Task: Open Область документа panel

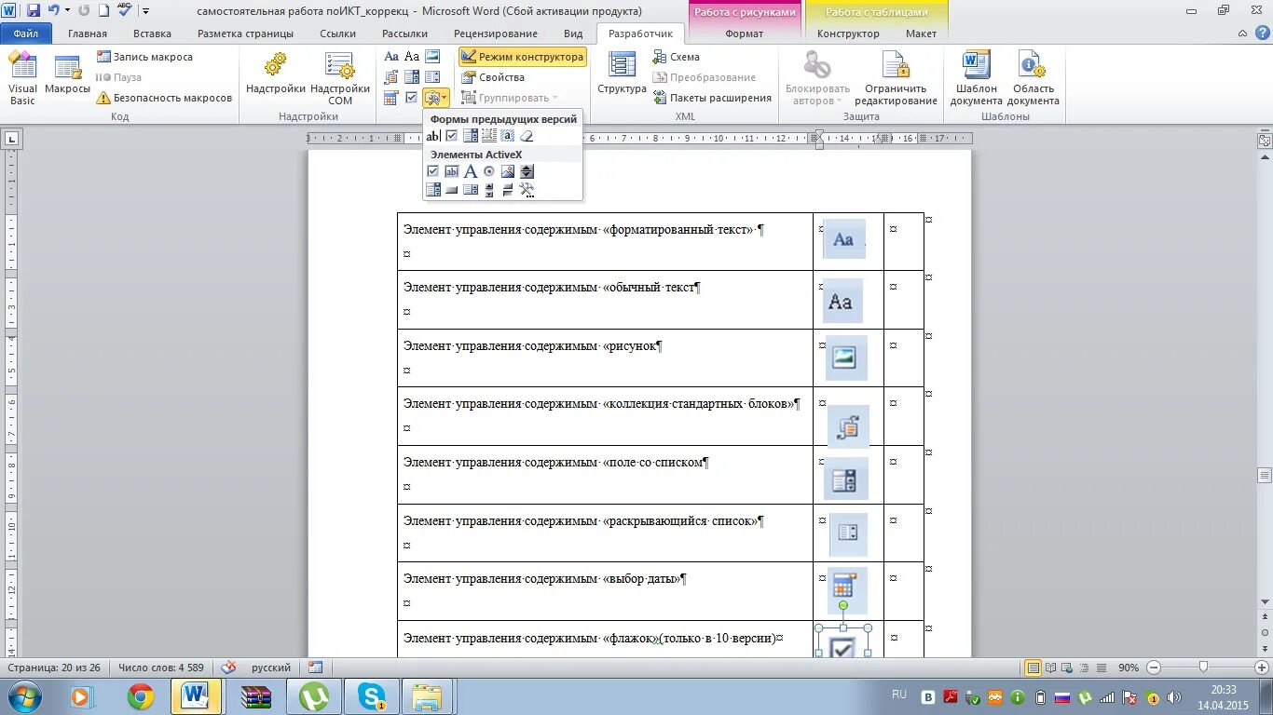Action: pos(1033,78)
